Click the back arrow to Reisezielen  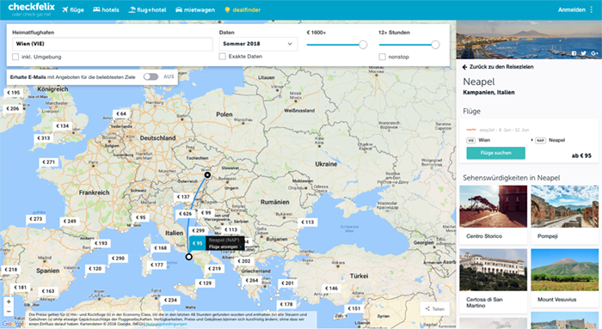464,67
